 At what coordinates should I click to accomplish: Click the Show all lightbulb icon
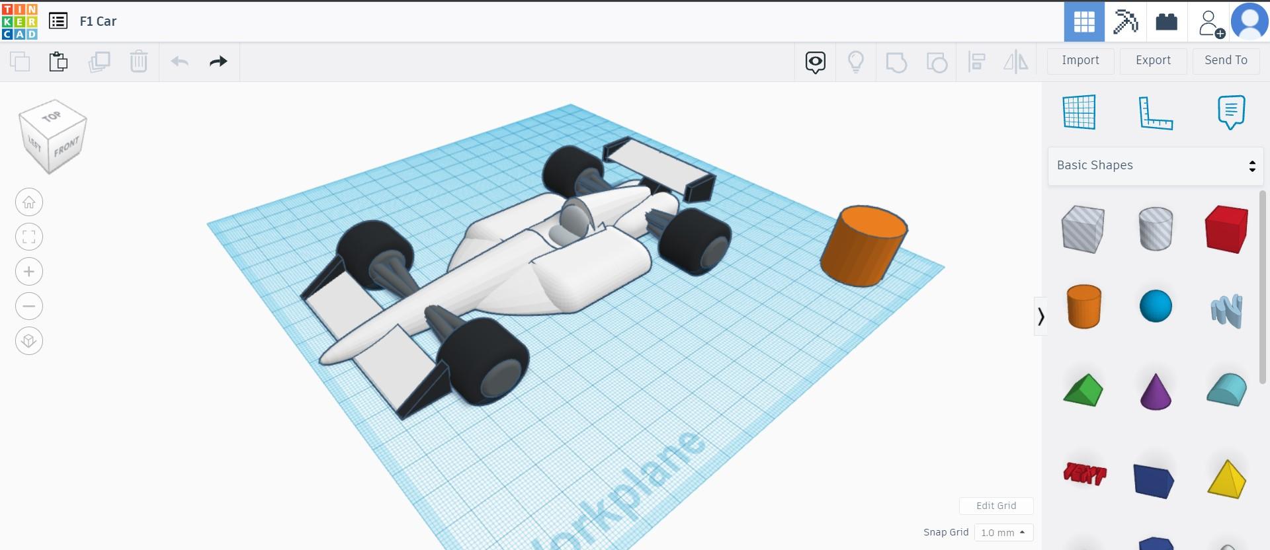pos(856,62)
